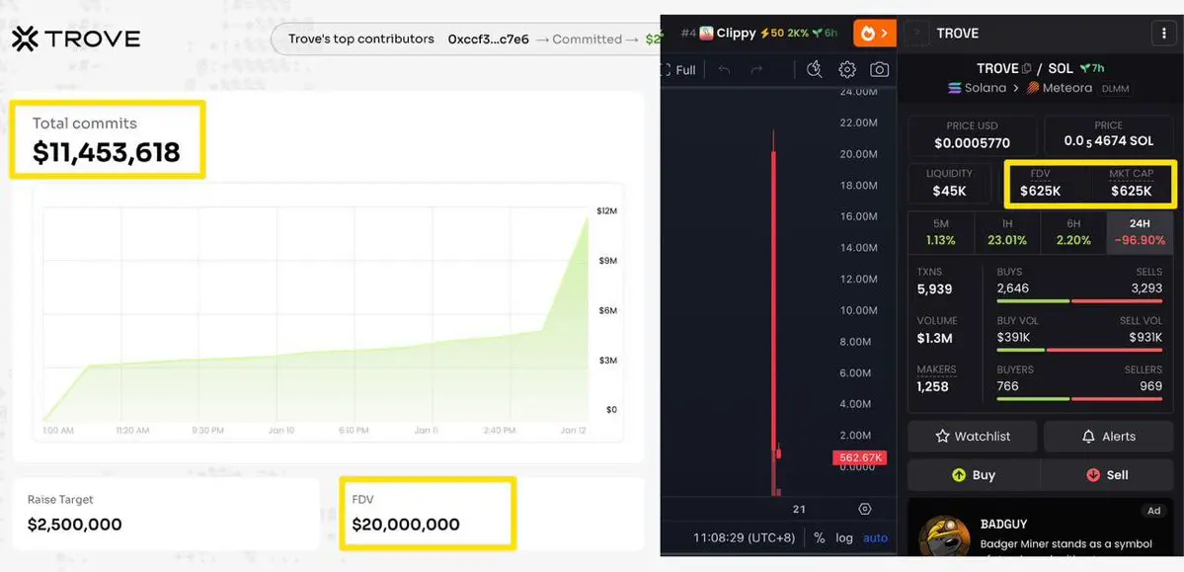The width and height of the screenshot is (1184, 572).
Task: Click the Trove's top contributors ticker label
Action: tap(361, 40)
